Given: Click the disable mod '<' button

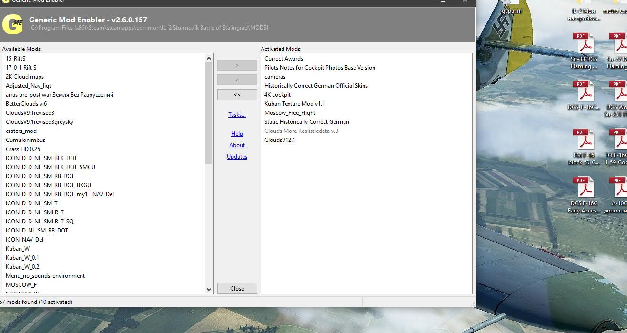Looking at the screenshot, I should click(237, 80).
